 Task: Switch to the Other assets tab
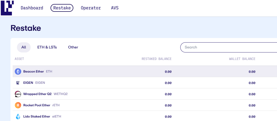coord(73,47)
